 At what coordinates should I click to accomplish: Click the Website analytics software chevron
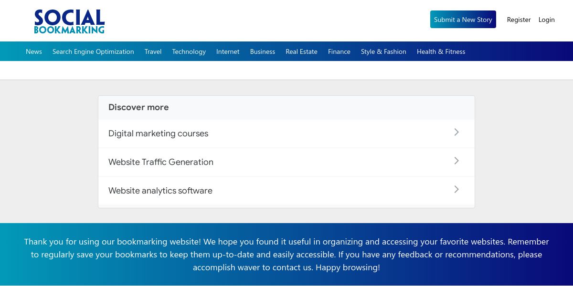click(456, 190)
